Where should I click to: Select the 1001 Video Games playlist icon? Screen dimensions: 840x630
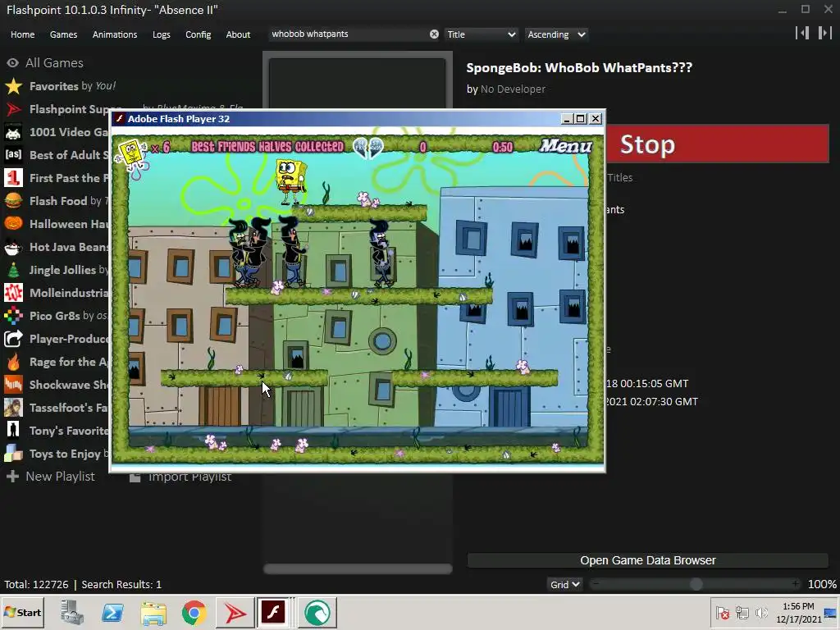(13, 132)
